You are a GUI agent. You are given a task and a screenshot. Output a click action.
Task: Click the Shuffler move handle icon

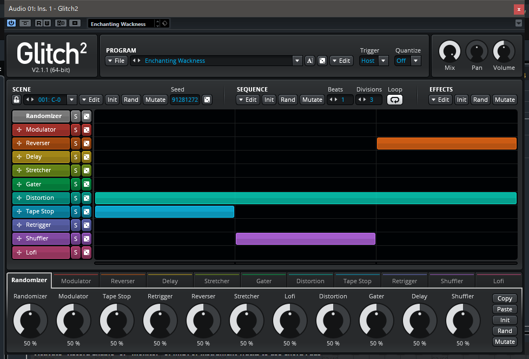(x=19, y=238)
